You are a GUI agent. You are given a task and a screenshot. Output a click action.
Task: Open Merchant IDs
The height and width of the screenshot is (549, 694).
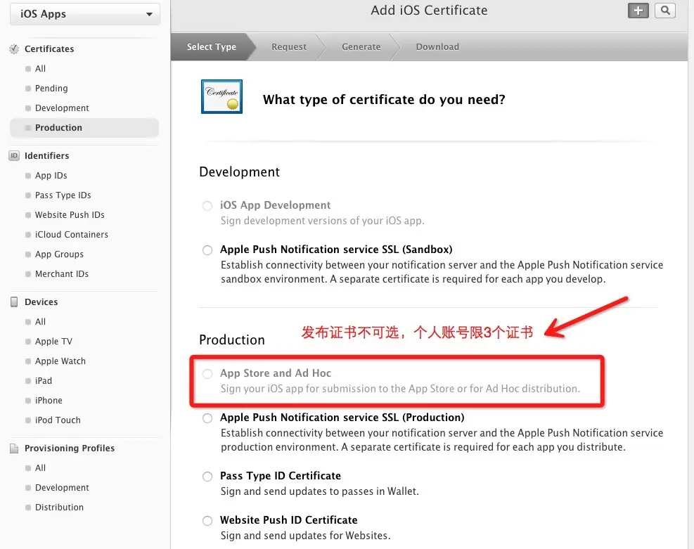[61, 274]
